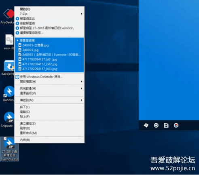Click the Windows Defender shield icon in menu

[17, 77]
